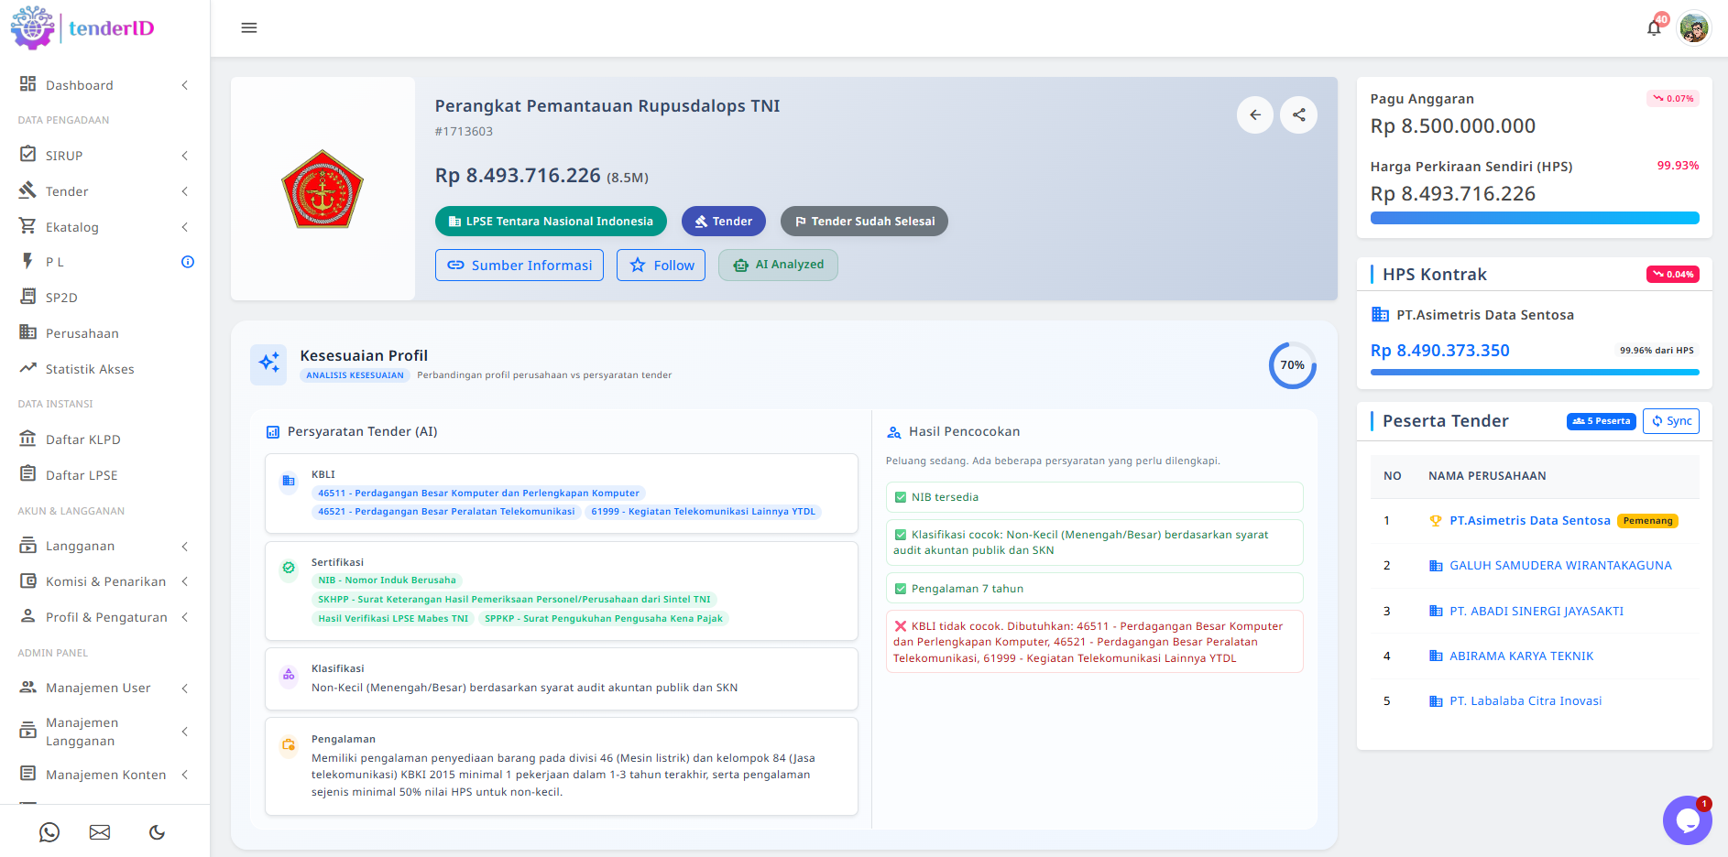Image resolution: width=1728 pixels, height=857 pixels.
Task: Click the KBLI building icon
Action: 289,481
